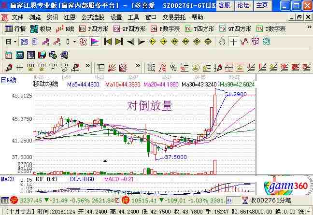Click the black left arrow icon

click(x=130, y=42)
